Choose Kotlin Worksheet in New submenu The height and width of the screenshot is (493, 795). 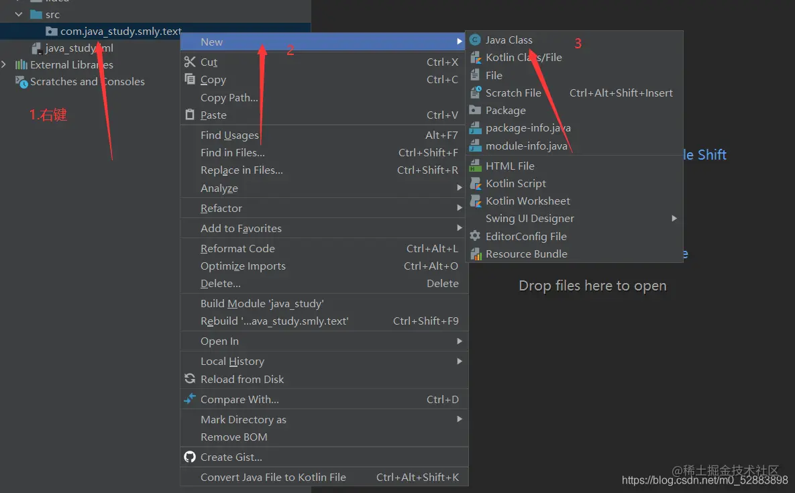[574, 201]
